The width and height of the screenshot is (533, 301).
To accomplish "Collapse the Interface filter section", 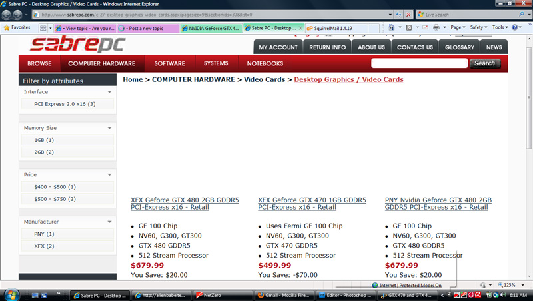I will [x=109, y=92].
